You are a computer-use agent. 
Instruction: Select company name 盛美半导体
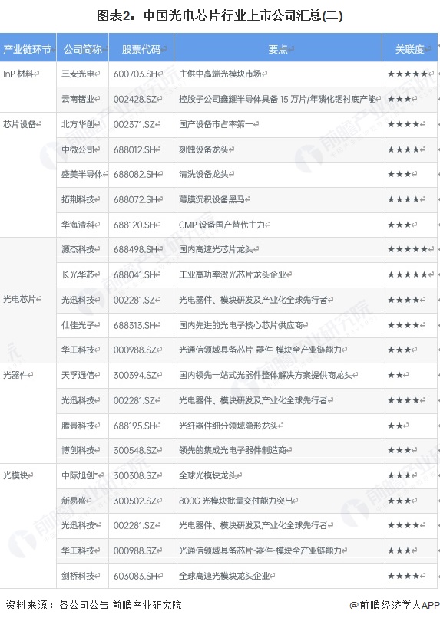pyautogui.click(x=82, y=174)
